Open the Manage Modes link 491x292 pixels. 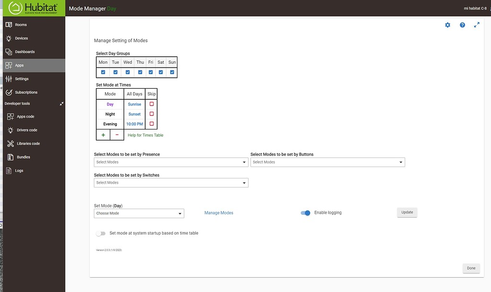[x=219, y=212]
